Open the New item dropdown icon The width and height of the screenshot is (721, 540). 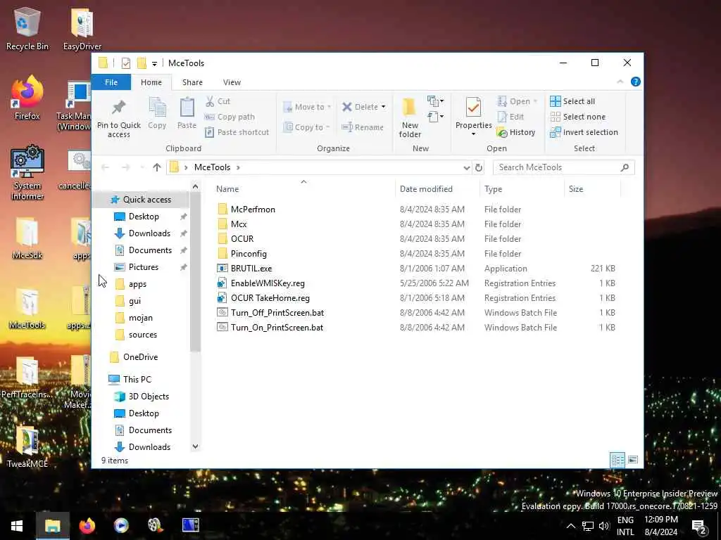435,101
